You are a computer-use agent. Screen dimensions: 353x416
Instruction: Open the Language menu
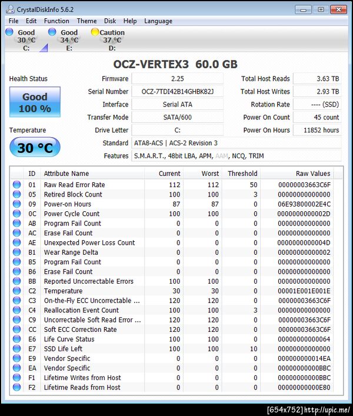158,21
